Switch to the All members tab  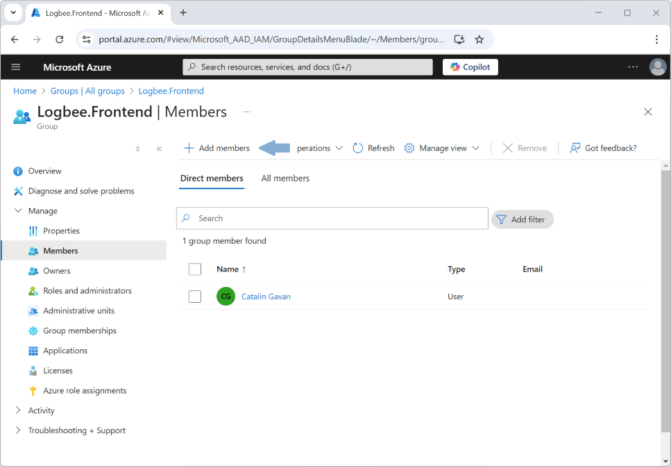(285, 178)
